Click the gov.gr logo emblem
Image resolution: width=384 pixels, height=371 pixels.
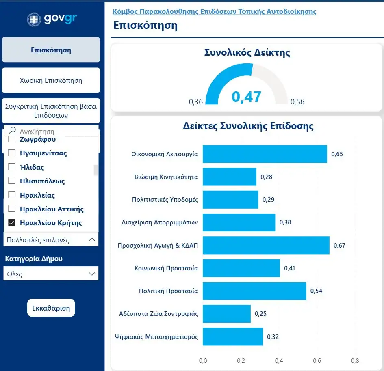click(x=34, y=19)
